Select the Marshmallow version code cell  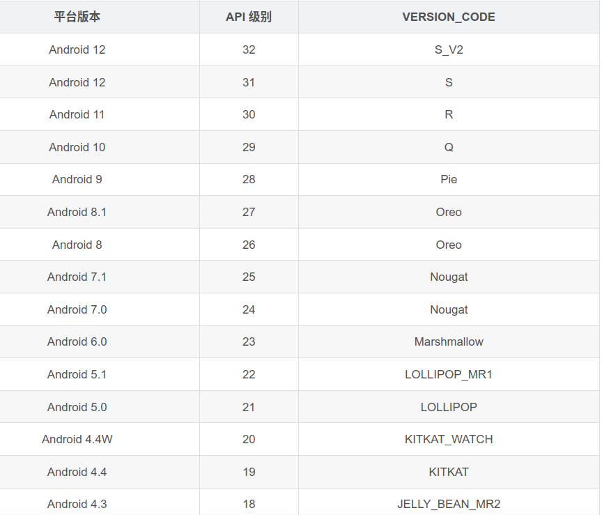coord(449,341)
